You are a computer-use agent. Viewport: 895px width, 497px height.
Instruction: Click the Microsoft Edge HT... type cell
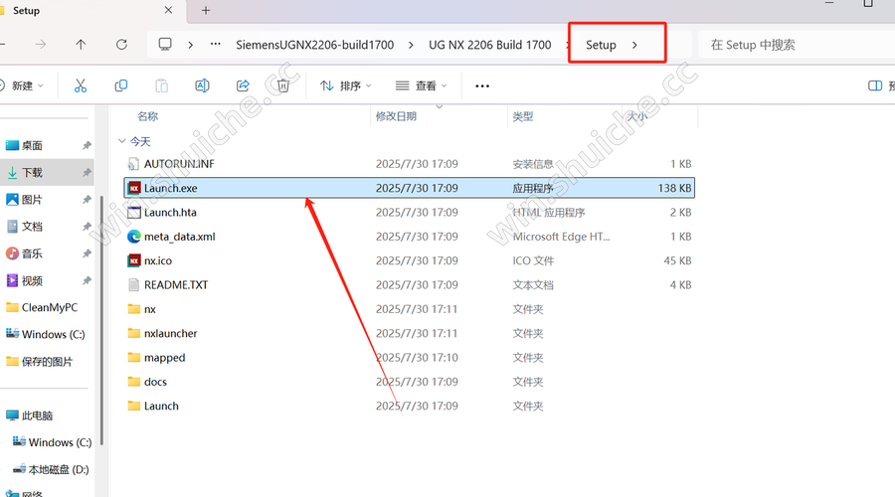point(561,237)
